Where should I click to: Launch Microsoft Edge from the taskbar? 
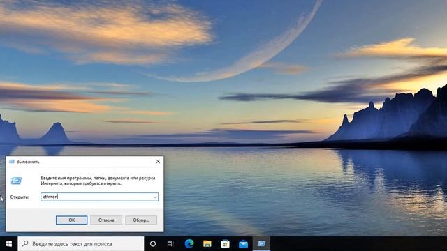pyautogui.click(x=189, y=244)
